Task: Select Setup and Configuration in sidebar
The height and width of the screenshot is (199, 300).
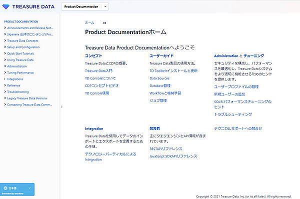Action: coord(23,47)
